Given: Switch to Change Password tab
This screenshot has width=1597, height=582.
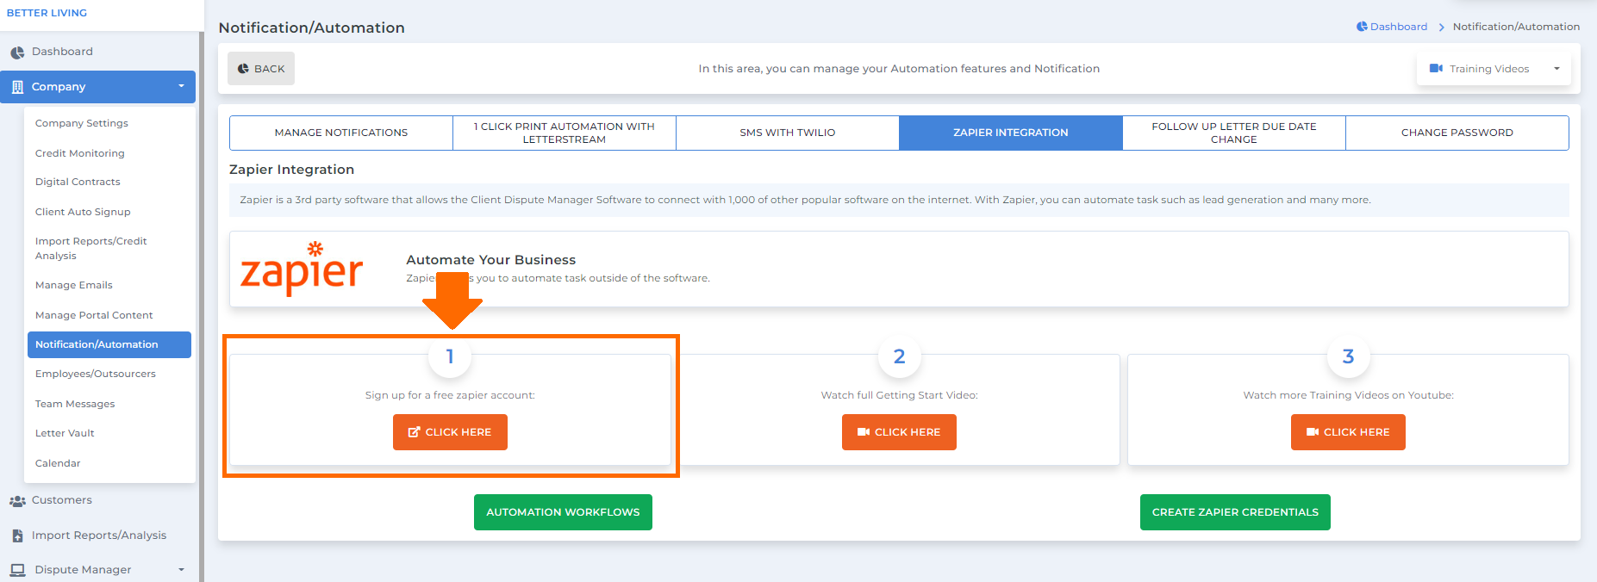Looking at the screenshot, I should pos(1457,133).
